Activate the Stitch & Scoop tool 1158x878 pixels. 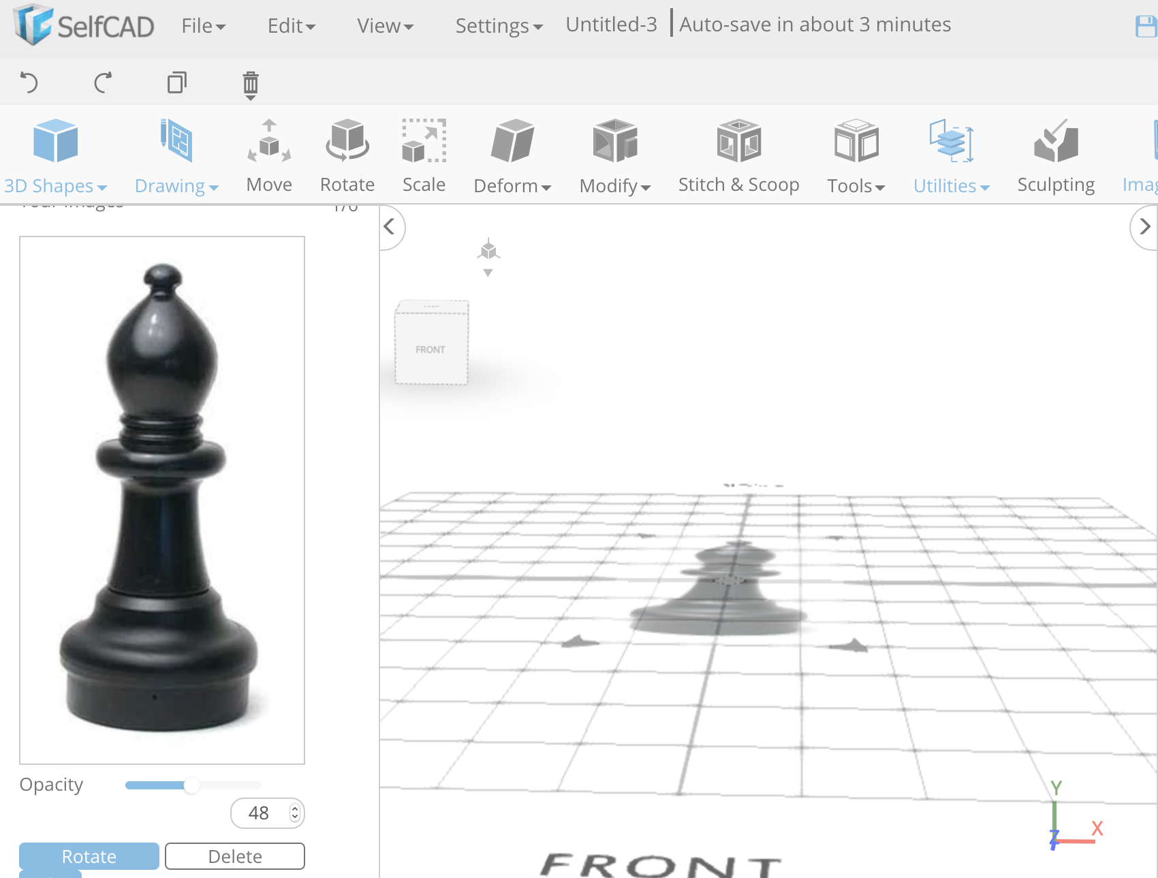pyautogui.click(x=738, y=155)
